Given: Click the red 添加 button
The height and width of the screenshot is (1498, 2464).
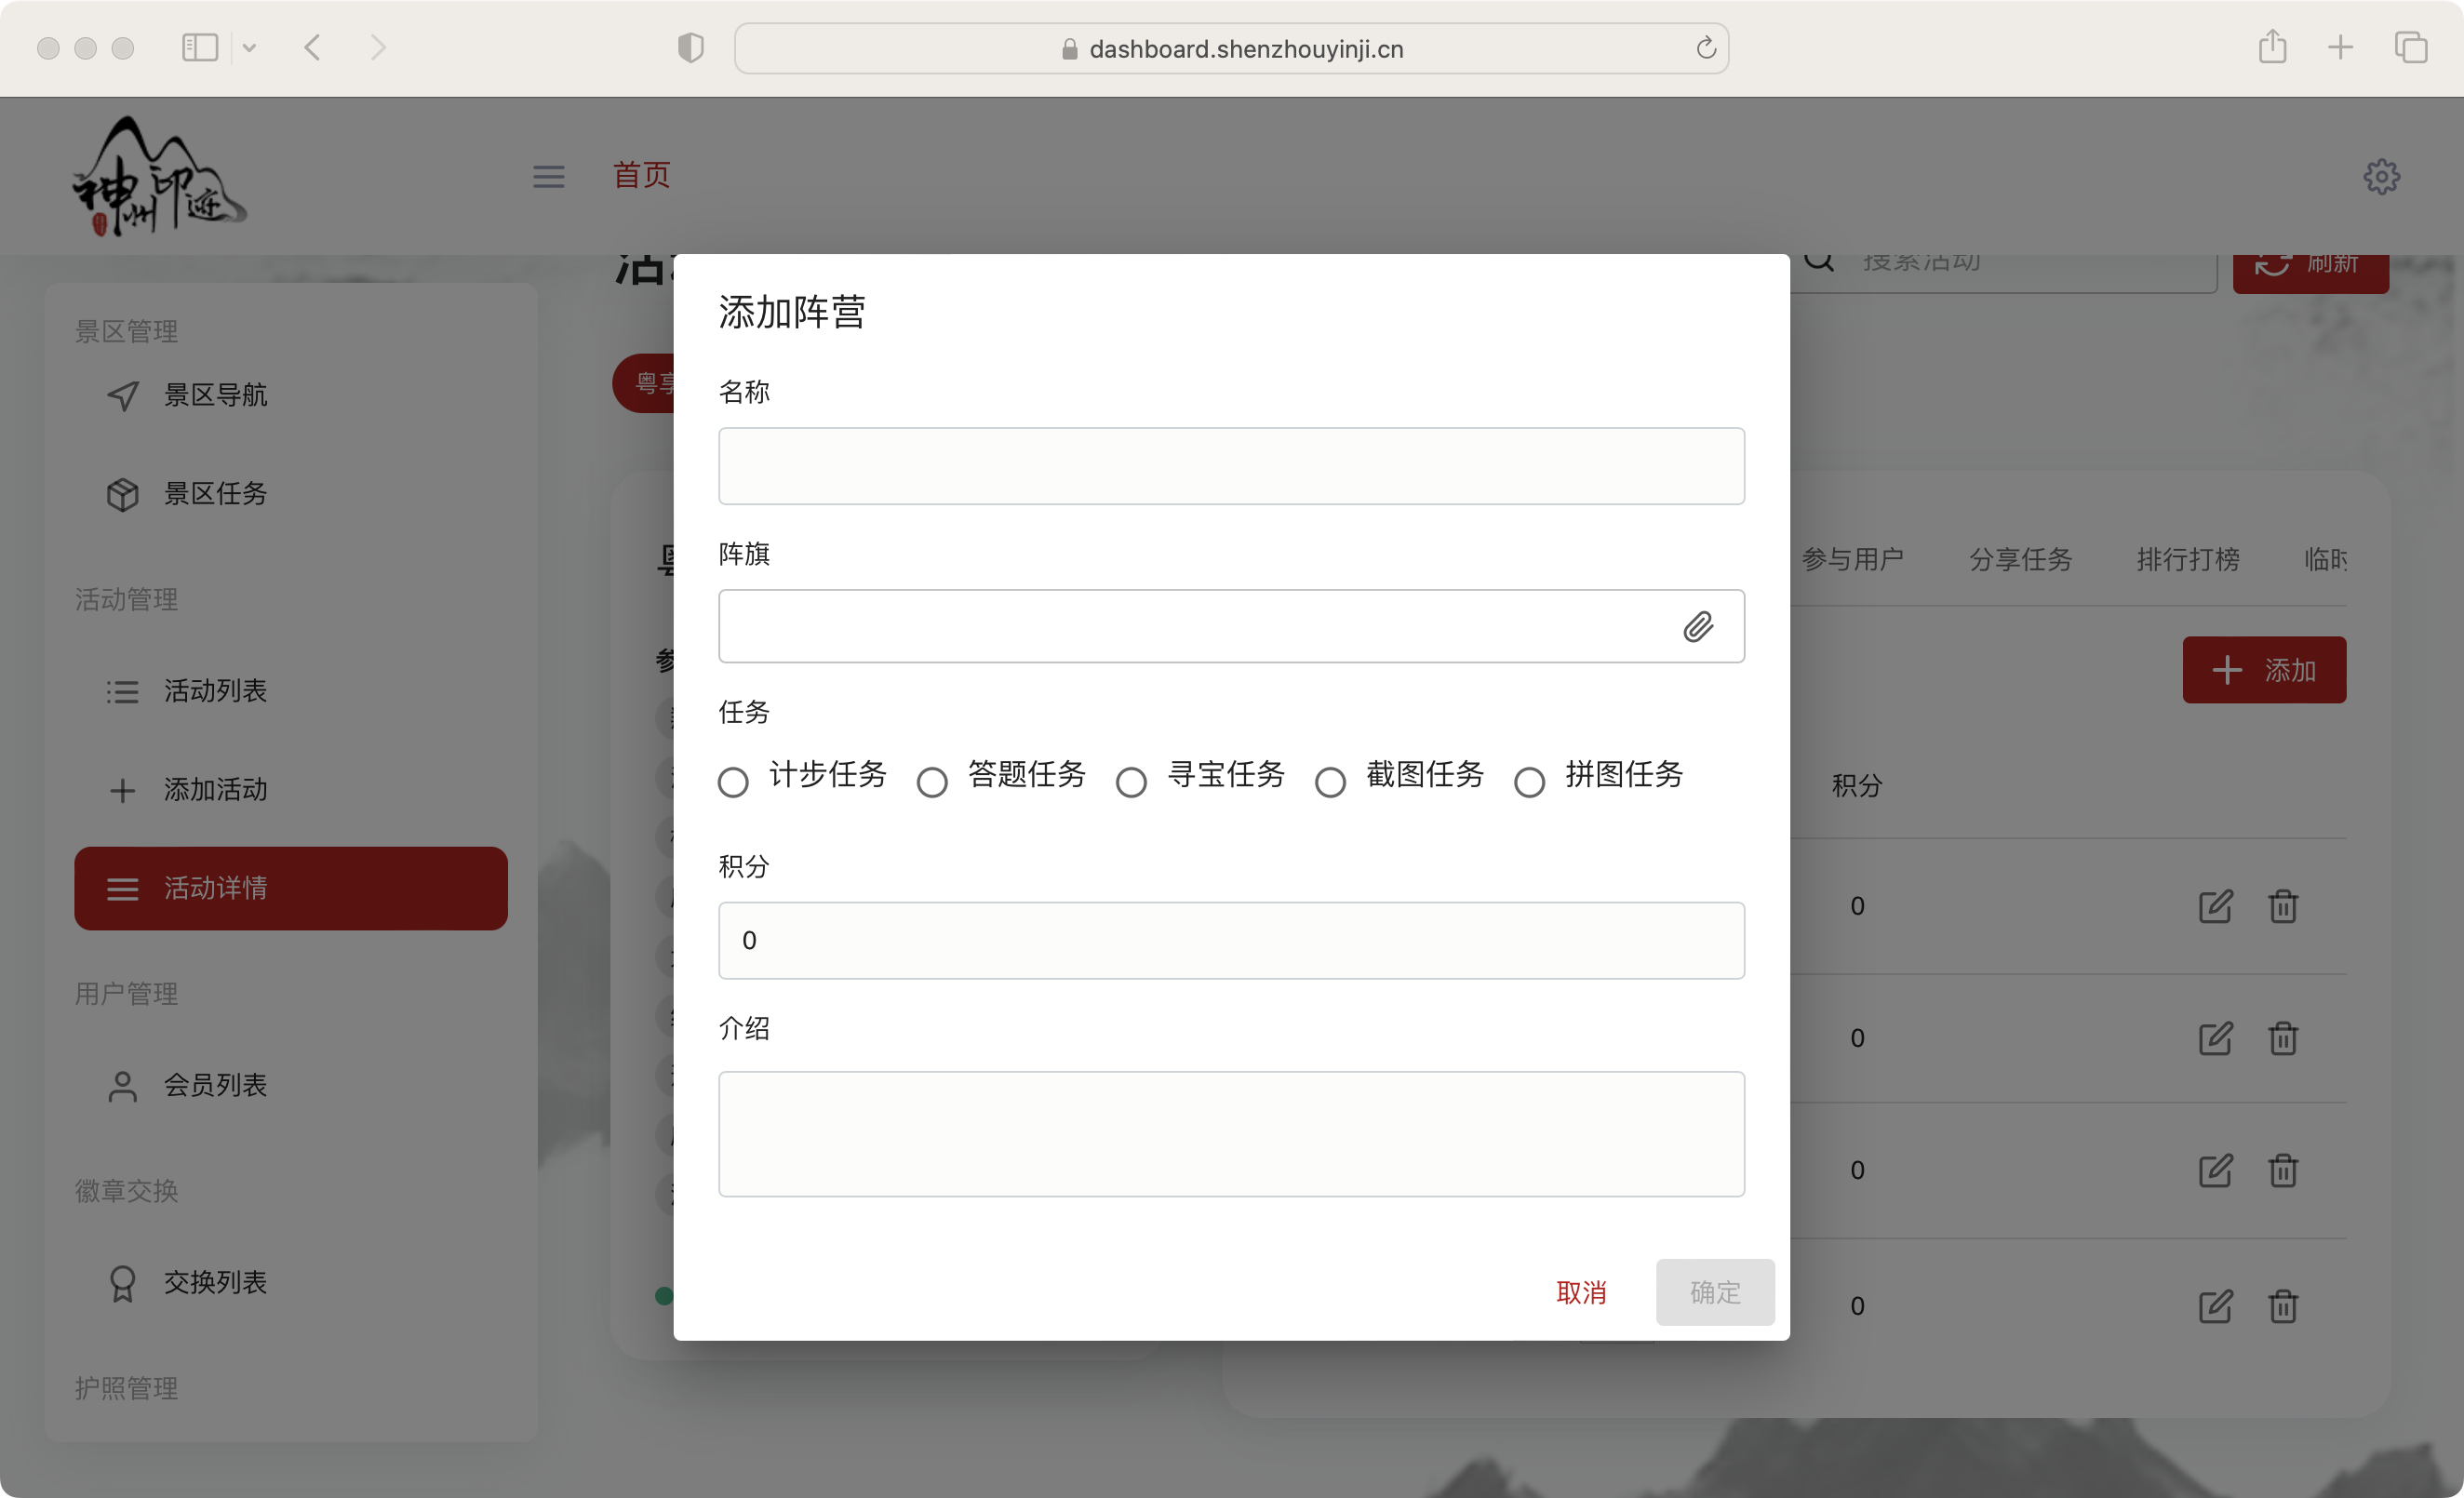Looking at the screenshot, I should 2264,670.
